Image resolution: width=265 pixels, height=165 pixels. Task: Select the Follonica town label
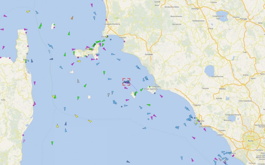pos(123,38)
